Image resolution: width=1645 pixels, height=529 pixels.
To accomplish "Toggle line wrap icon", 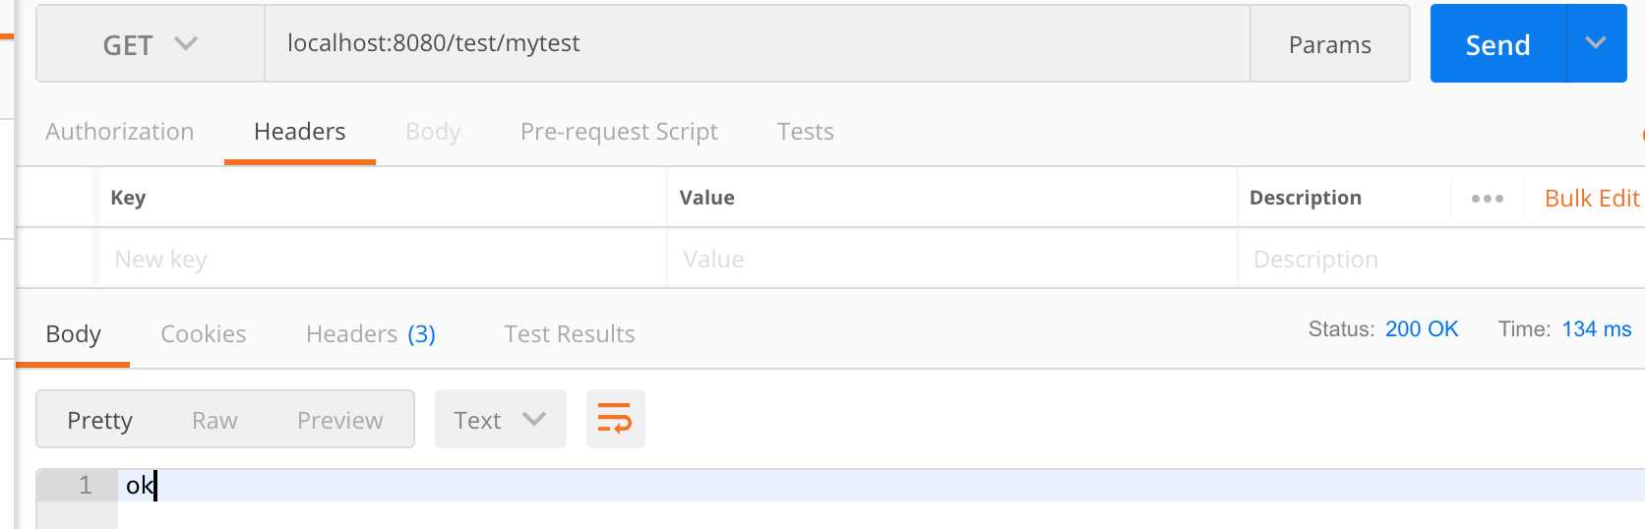I will (x=616, y=419).
